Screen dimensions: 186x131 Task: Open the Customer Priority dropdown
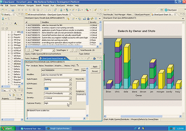tap(70, 103)
